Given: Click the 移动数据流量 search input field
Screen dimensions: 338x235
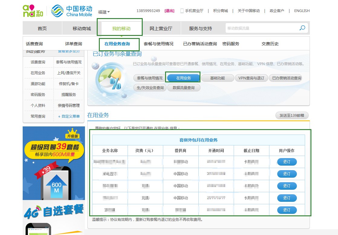Looking at the screenshot, I should [x=260, y=28].
